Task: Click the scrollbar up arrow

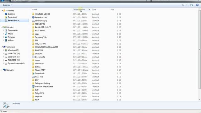Action: coord(200,9)
